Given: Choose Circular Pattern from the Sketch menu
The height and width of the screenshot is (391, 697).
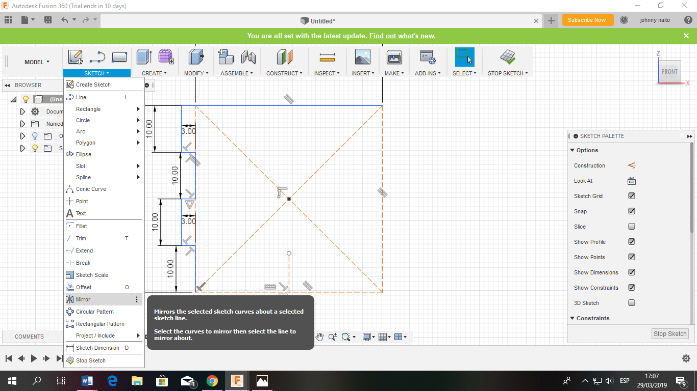Looking at the screenshot, I should coord(104,312).
